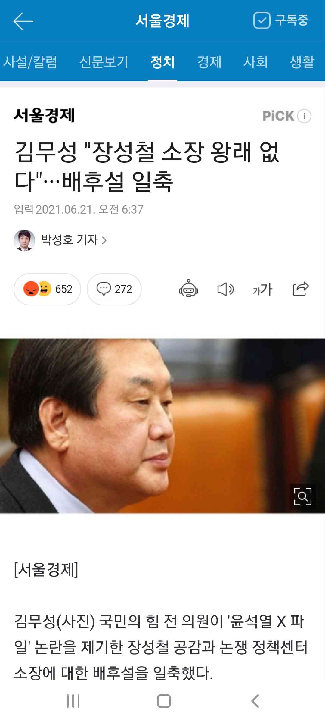Screen dimensions: 325x723
Task: Go to the 사회 tab
Action: [x=255, y=62]
